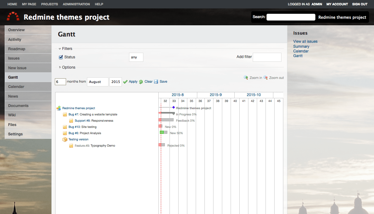The height and width of the screenshot is (214, 374).
Task: Open the News sidebar tab
Action: click(x=28, y=96)
